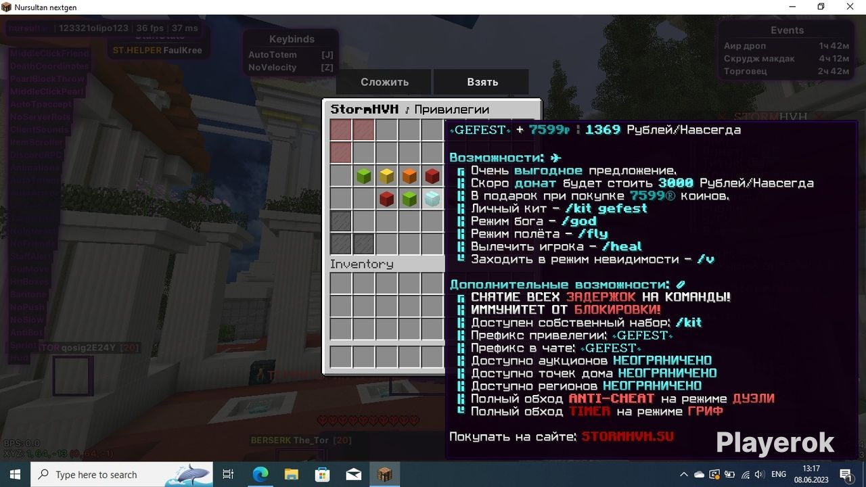Click the 36 fps counter

click(x=151, y=28)
